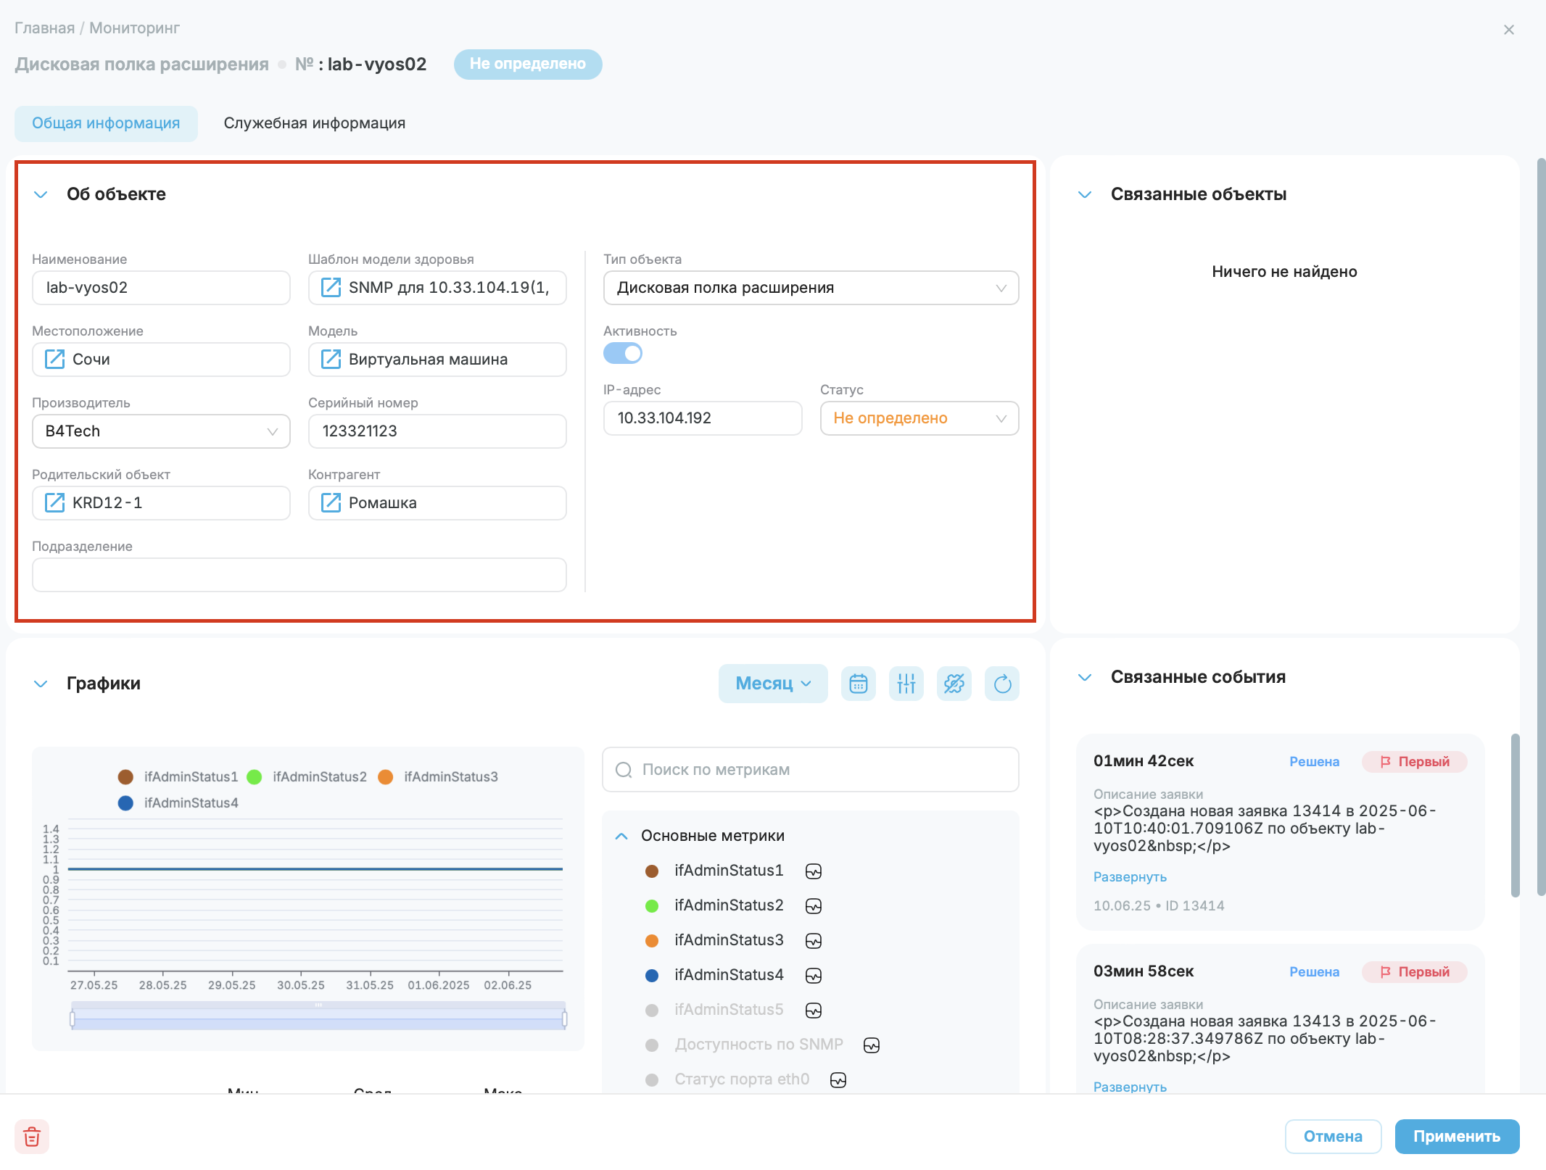Click the Серийный номер input field

click(437, 431)
